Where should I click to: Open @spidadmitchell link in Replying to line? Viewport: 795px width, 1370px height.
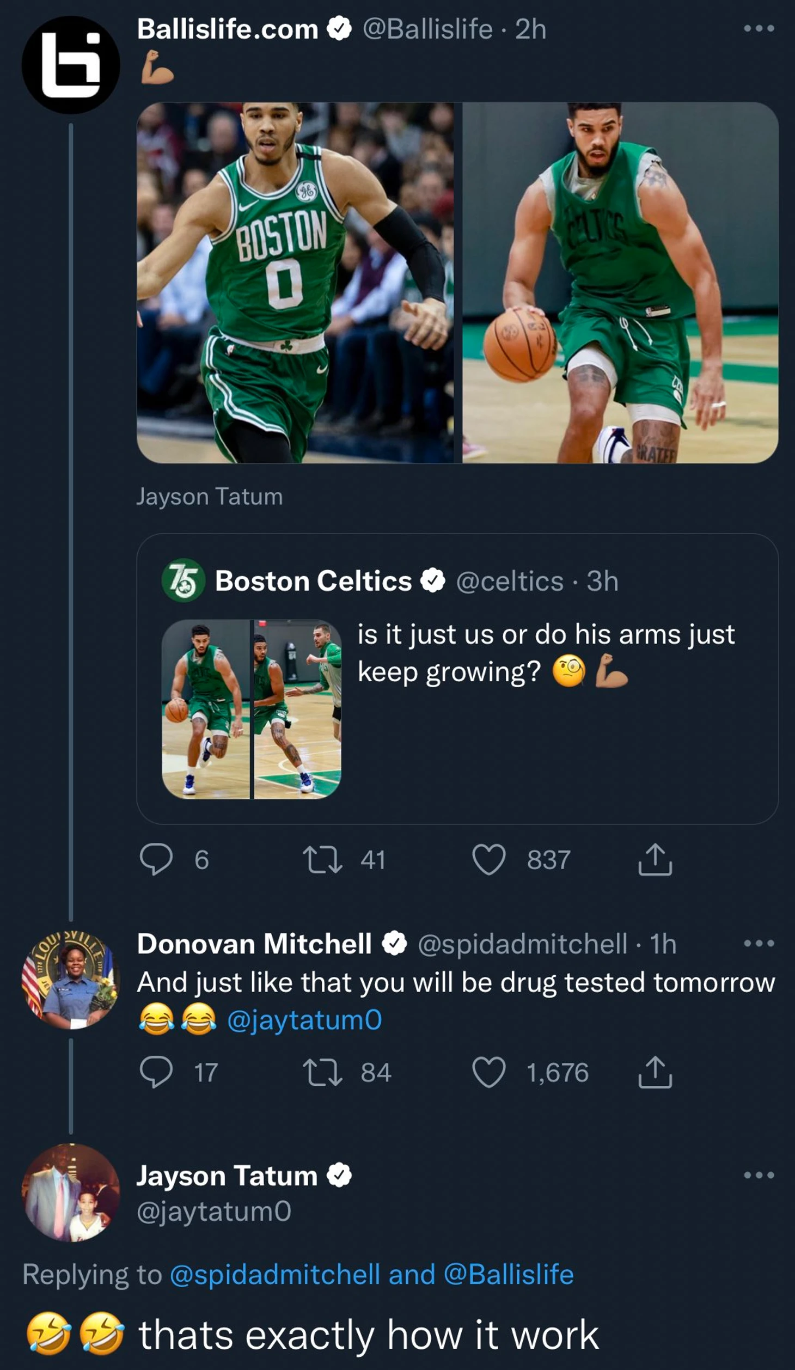click(274, 1275)
